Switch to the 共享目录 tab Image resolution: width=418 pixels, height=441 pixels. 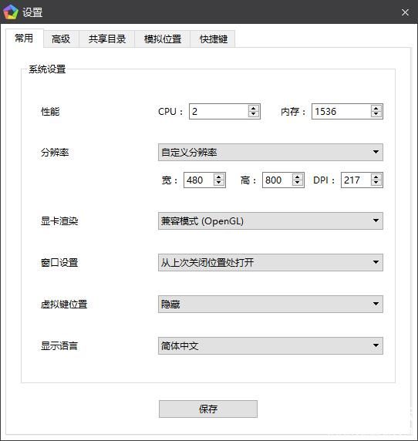tap(107, 39)
